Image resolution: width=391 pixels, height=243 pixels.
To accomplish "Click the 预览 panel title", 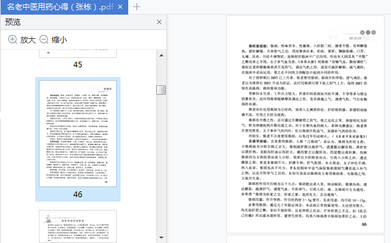I will point(13,22).
